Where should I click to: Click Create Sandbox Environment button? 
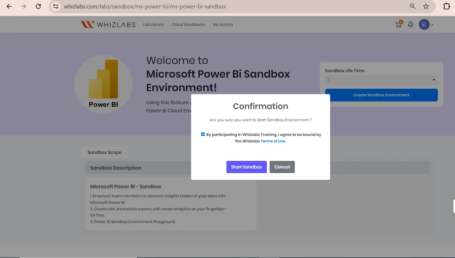(x=381, y=95)
